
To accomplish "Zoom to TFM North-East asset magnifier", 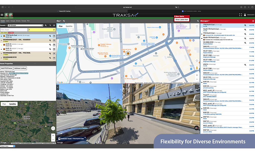I will [50, 36].
